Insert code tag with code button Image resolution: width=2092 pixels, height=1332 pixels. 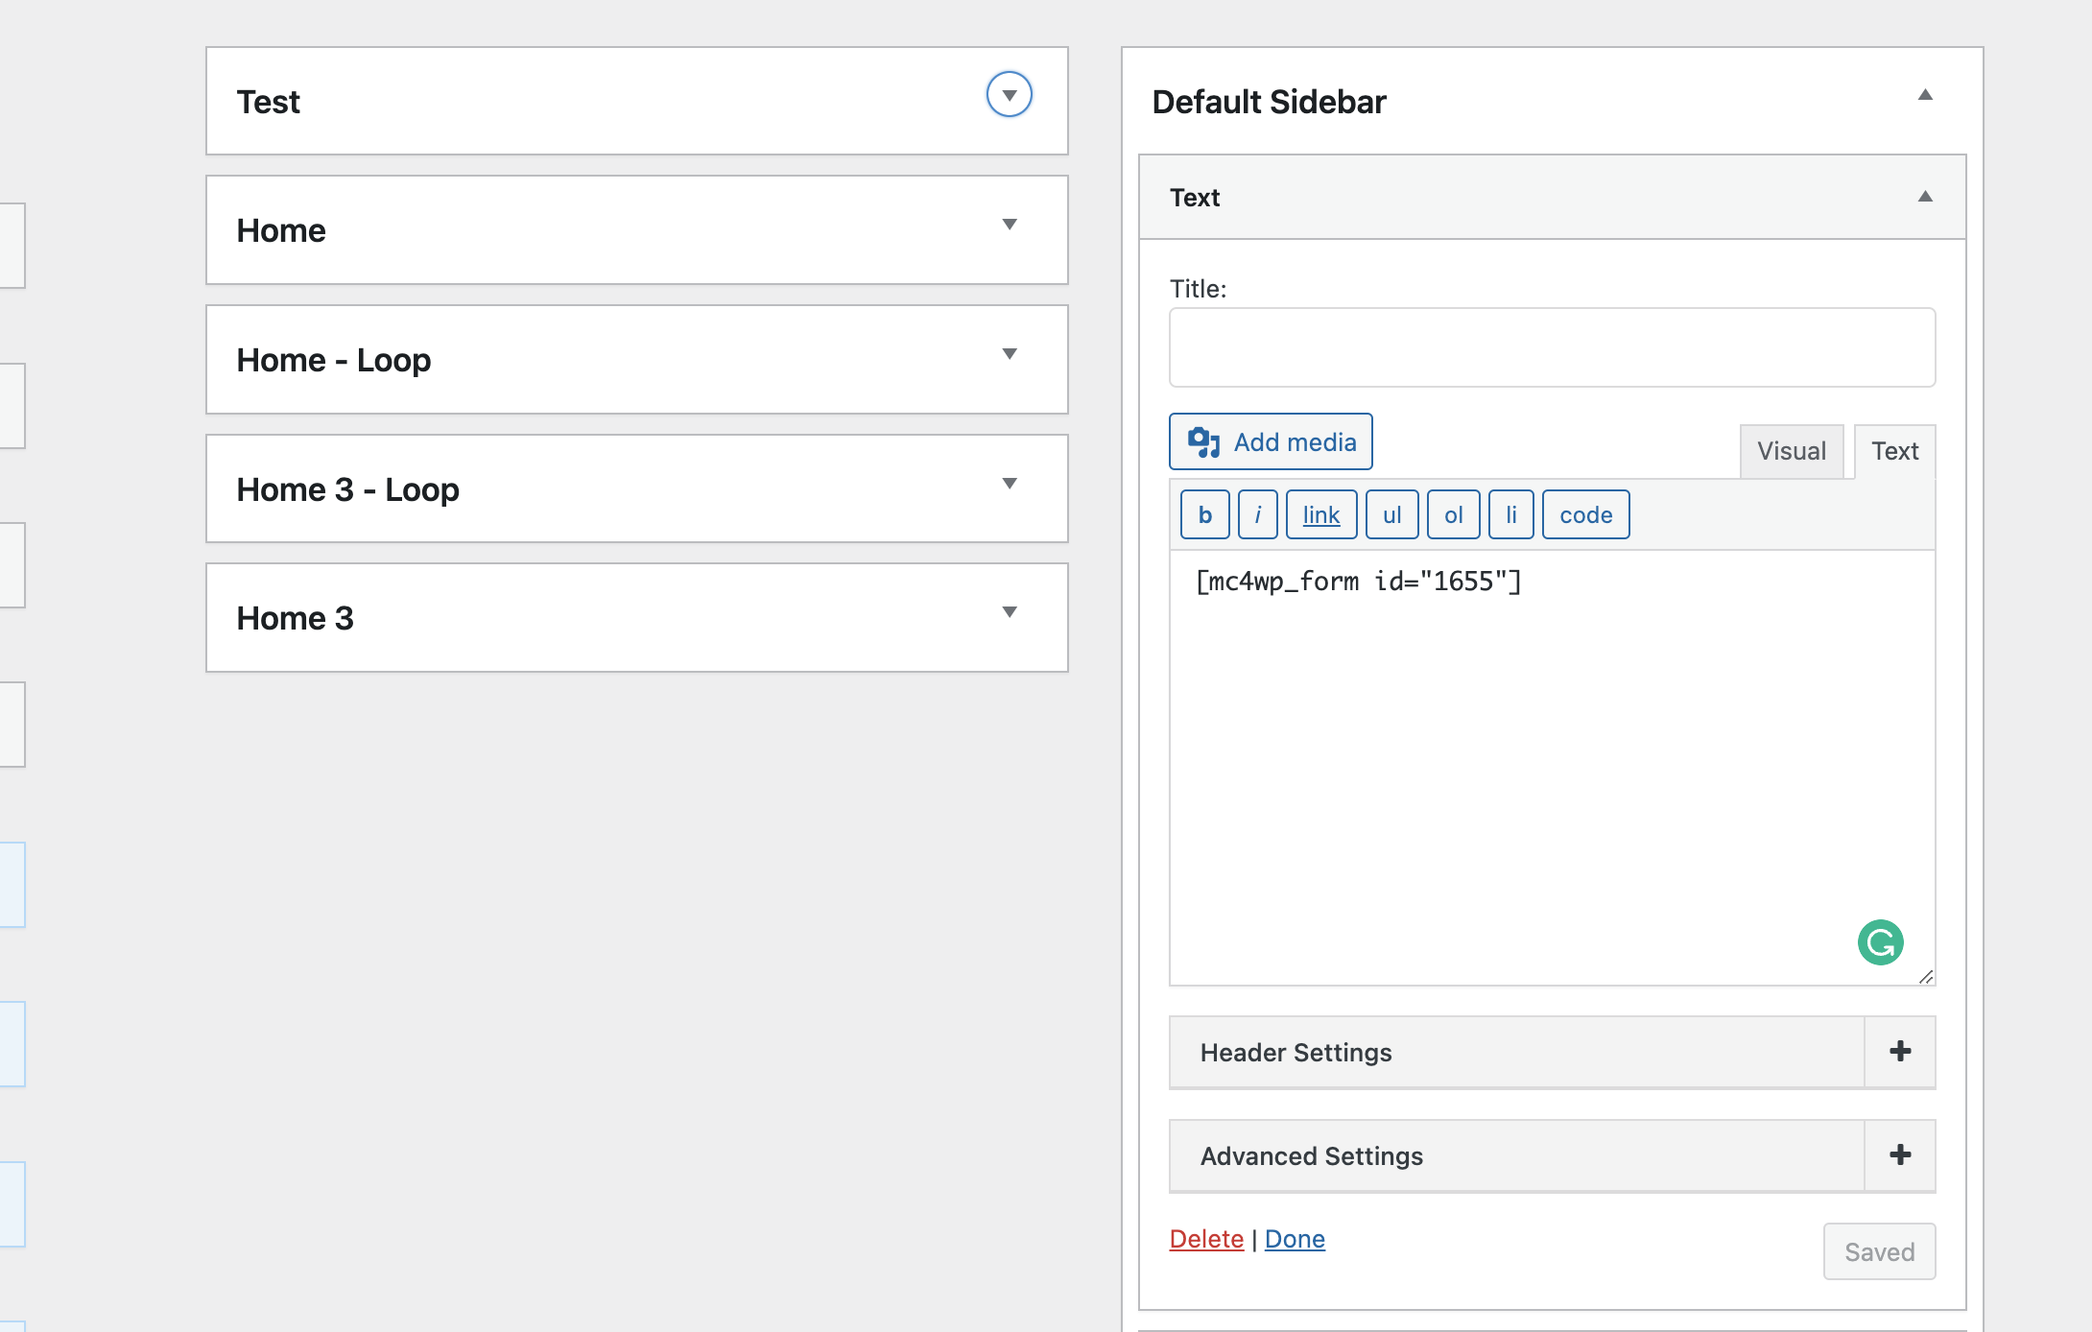click(x=1586, y=514)
